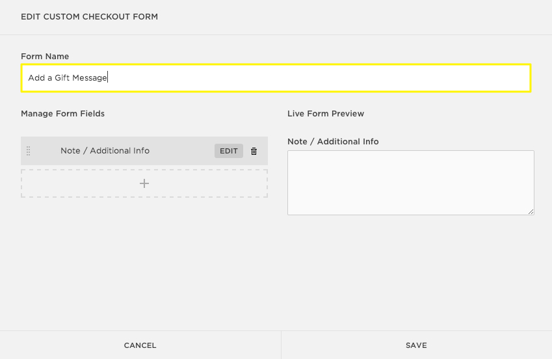The width and height of the screenshot is (552, 359).
Task: Click empty space right of text in Form Name field
Action: pyautogui.click(x=325, y=78)
